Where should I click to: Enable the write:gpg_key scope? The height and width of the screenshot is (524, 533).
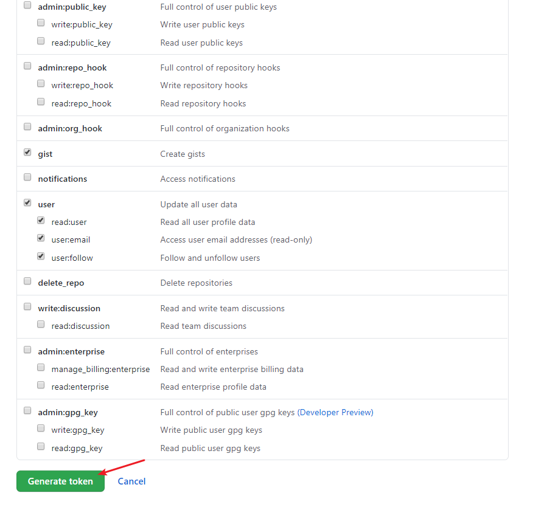click(x=40, y=428)
